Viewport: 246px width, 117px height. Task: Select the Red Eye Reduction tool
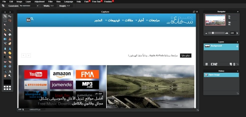(5, 62)
